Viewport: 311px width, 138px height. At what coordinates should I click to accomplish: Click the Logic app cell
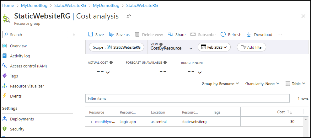coord(128,122)
